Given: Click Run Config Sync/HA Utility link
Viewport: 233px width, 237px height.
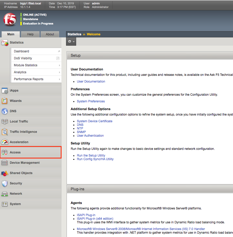Looking at the screenshot, I should (95, 159).
